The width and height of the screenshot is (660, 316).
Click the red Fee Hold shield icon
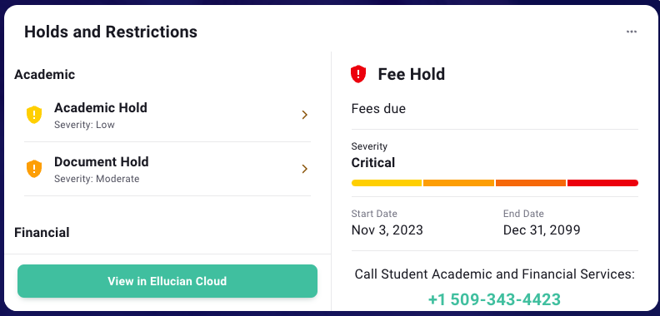click(358, 74)
